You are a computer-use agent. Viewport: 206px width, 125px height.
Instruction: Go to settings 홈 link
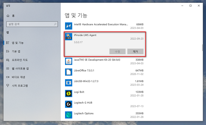pyautogui.click(x=13, y=16)
